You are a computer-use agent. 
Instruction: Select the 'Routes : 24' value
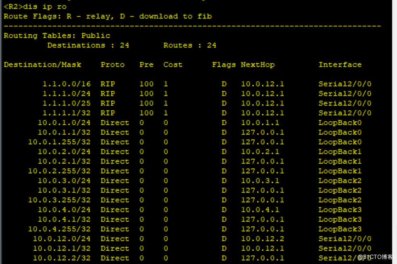click(190, 45)
